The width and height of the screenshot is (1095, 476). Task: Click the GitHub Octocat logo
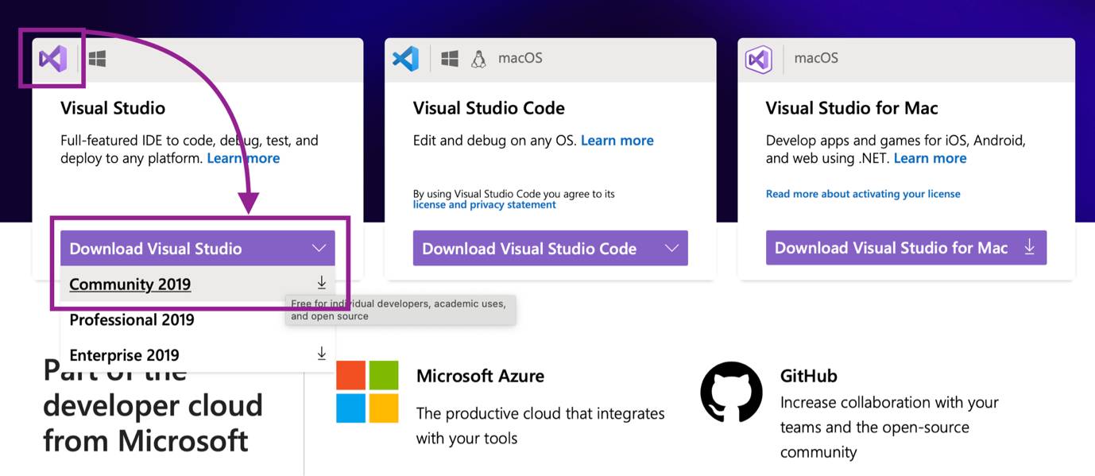(x=731, y=392)
